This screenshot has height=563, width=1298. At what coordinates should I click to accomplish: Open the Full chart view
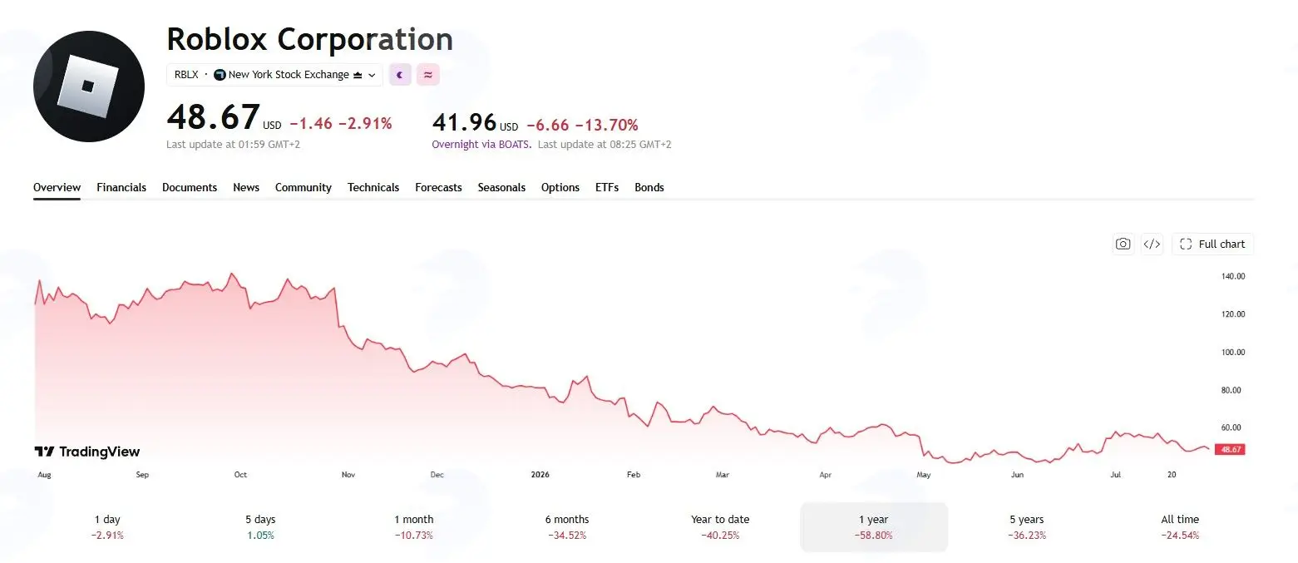pyautogui.click(x=1212, y=244)
